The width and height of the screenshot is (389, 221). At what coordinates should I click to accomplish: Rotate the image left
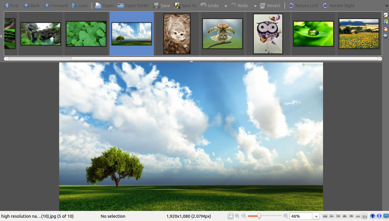pyautogui.click(x=303, y=6)
